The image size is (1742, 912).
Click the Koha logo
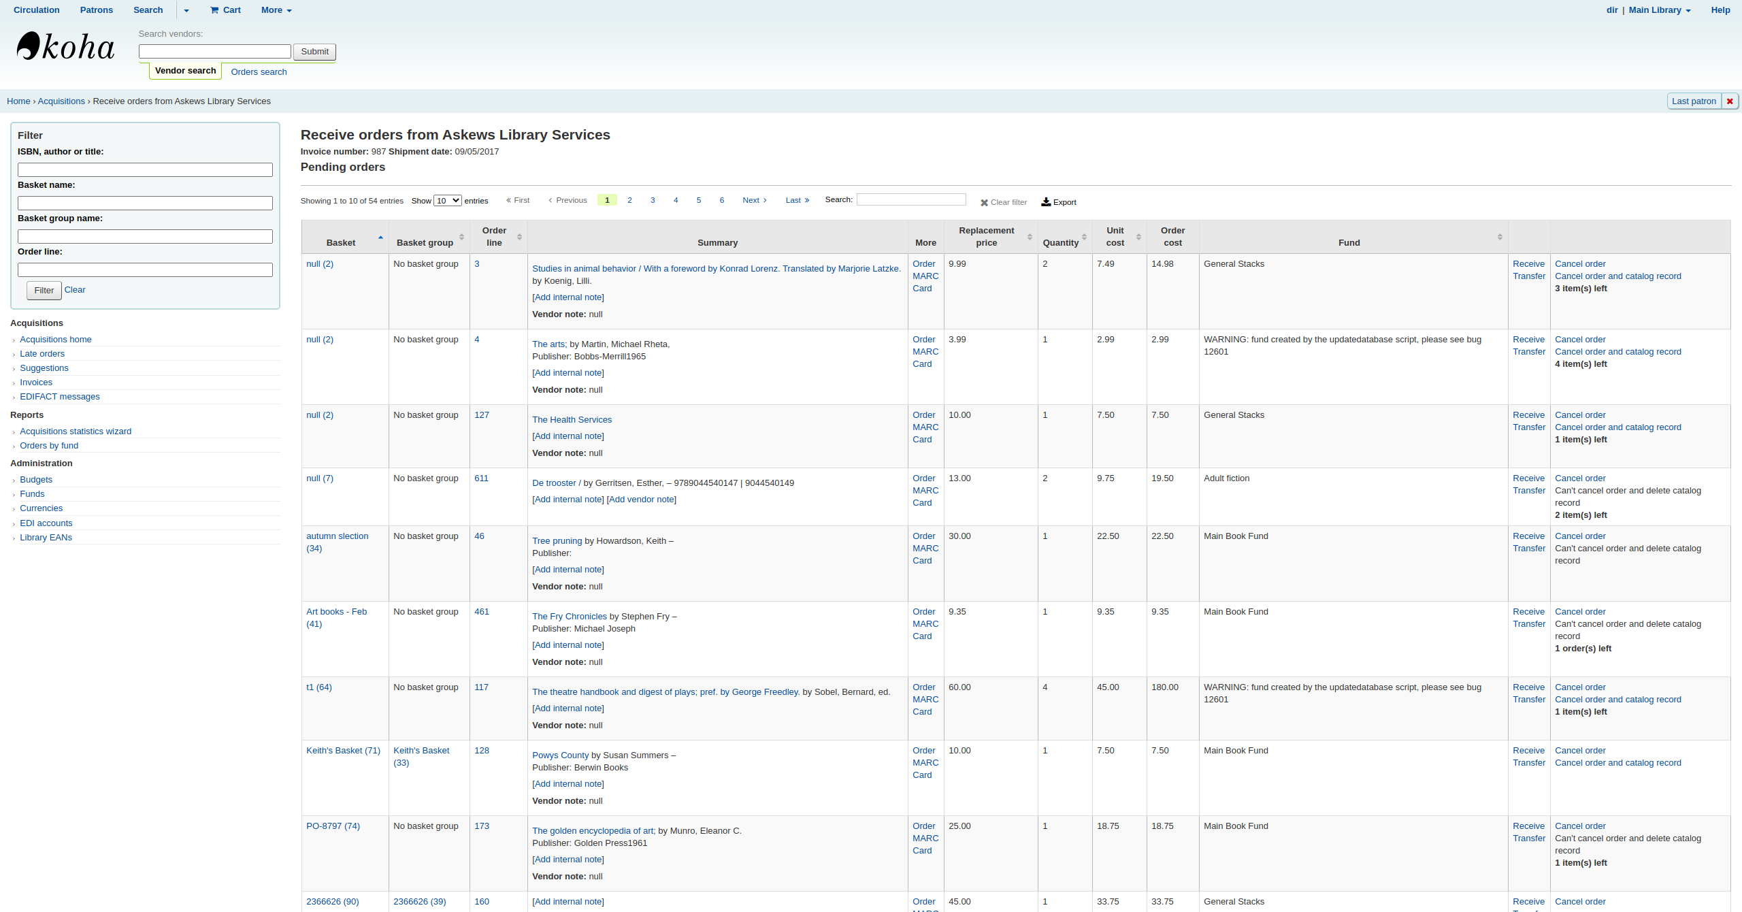[x=65, y=47]
